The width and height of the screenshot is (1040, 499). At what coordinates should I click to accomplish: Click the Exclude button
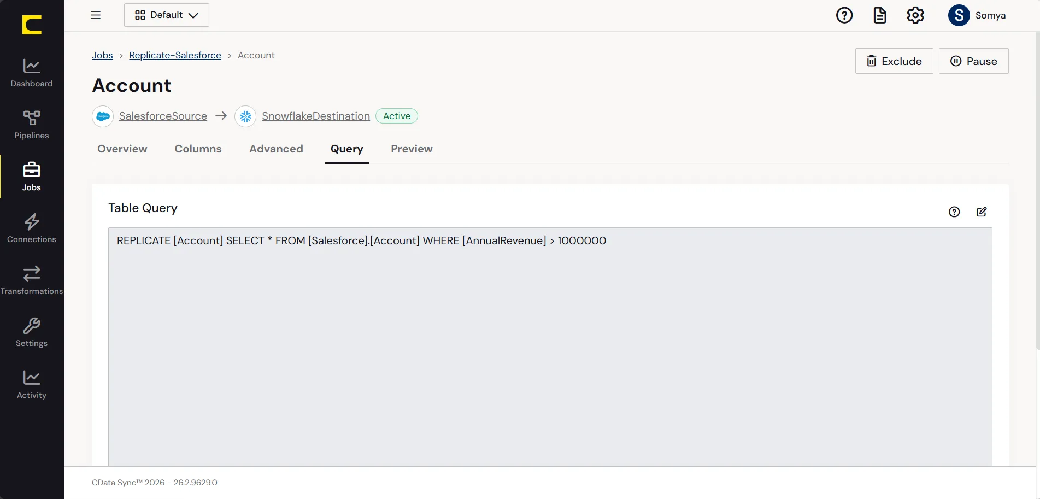[x=894, y=61]
